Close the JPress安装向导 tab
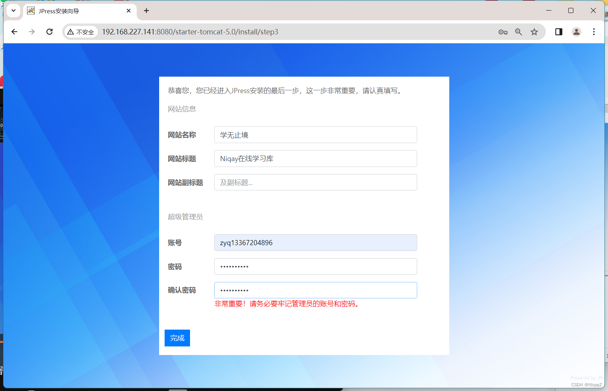 (x=129, y=11)
